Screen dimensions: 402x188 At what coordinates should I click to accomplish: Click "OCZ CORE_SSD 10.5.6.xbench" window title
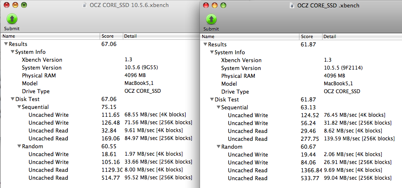[x=129, y=5]
